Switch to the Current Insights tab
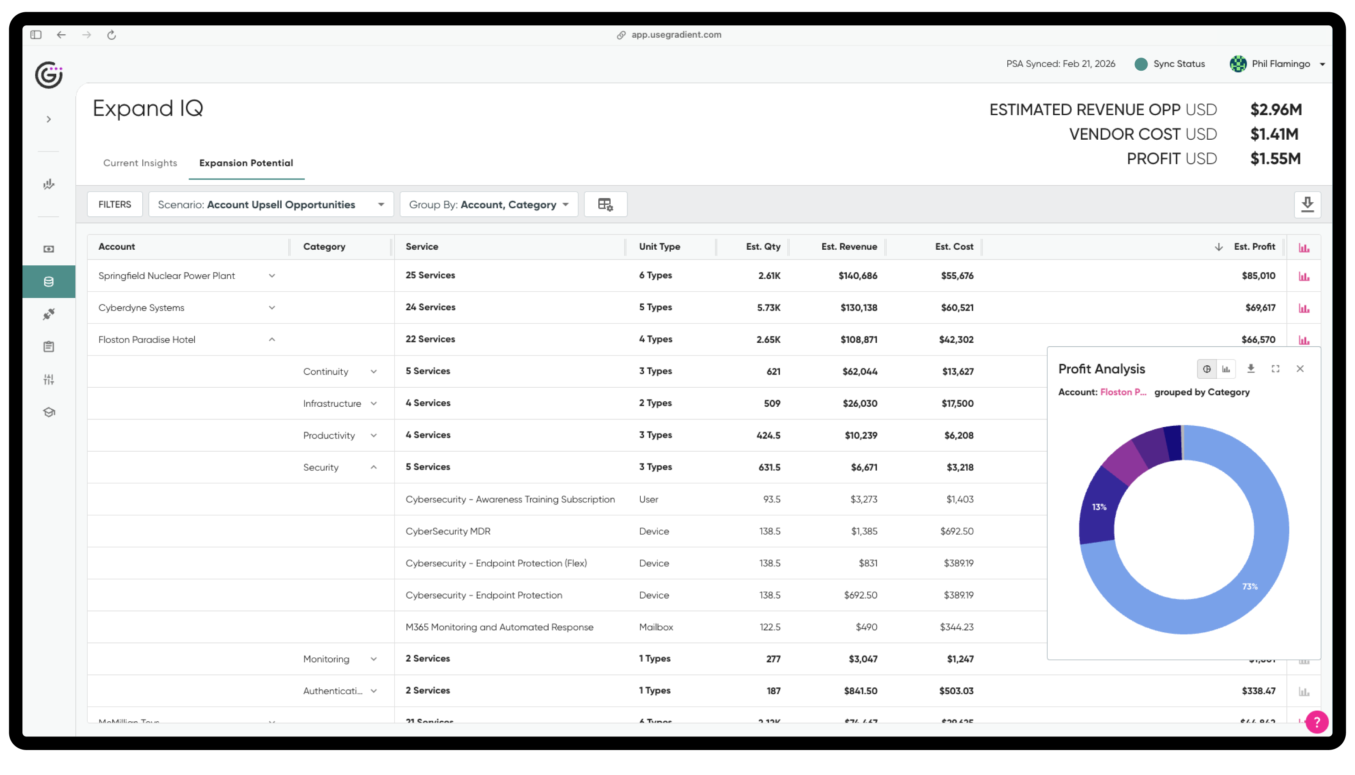Image resolution: width=1355 pixels, height=775 pixels. 140,163
